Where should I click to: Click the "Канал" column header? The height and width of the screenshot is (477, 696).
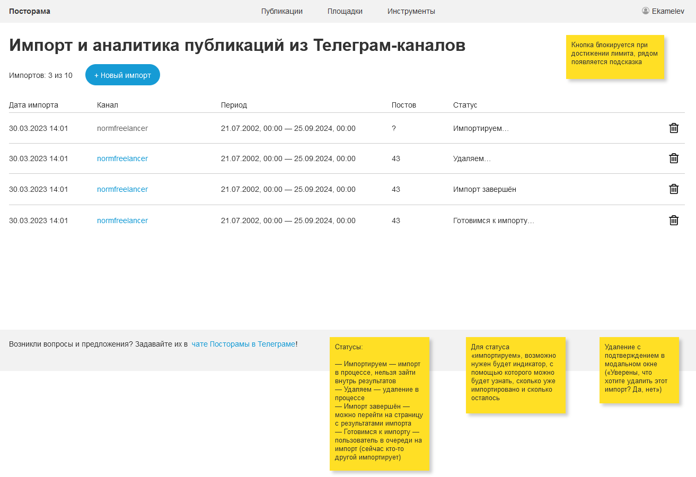tap(107, 105)
